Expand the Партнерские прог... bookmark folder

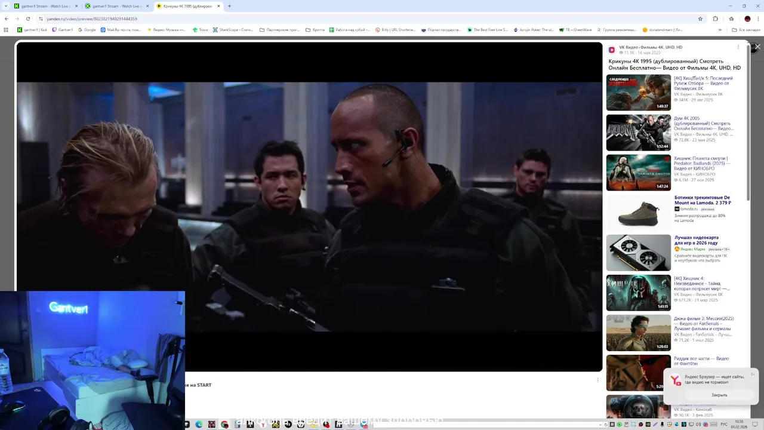[x=280, y=29]
